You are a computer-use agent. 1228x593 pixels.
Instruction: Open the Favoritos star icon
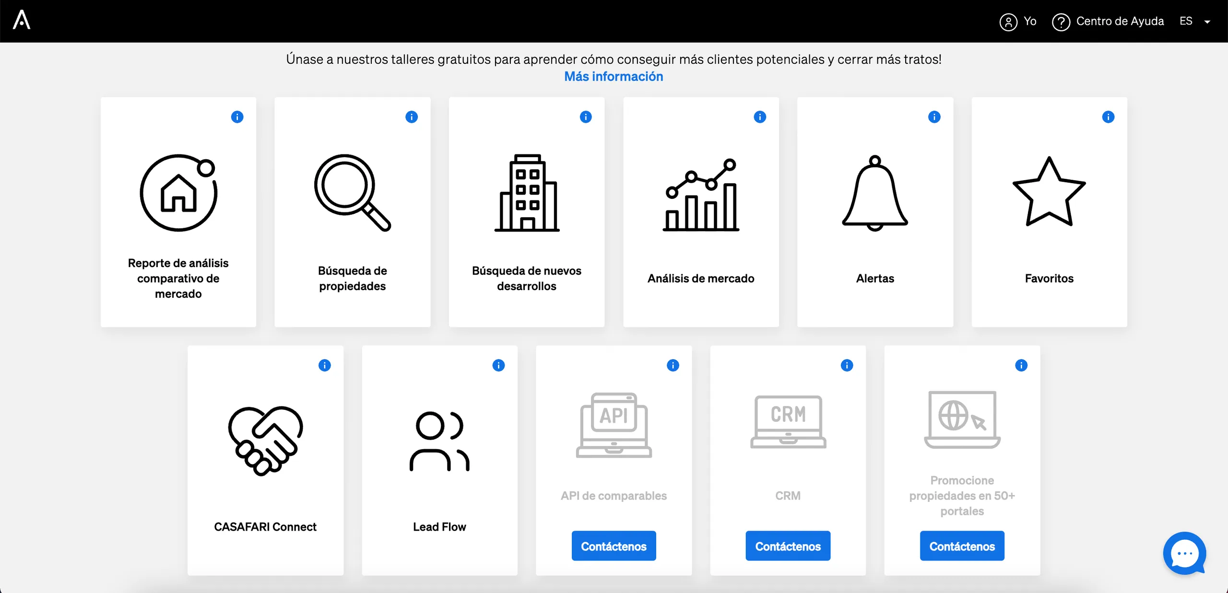1049,191
